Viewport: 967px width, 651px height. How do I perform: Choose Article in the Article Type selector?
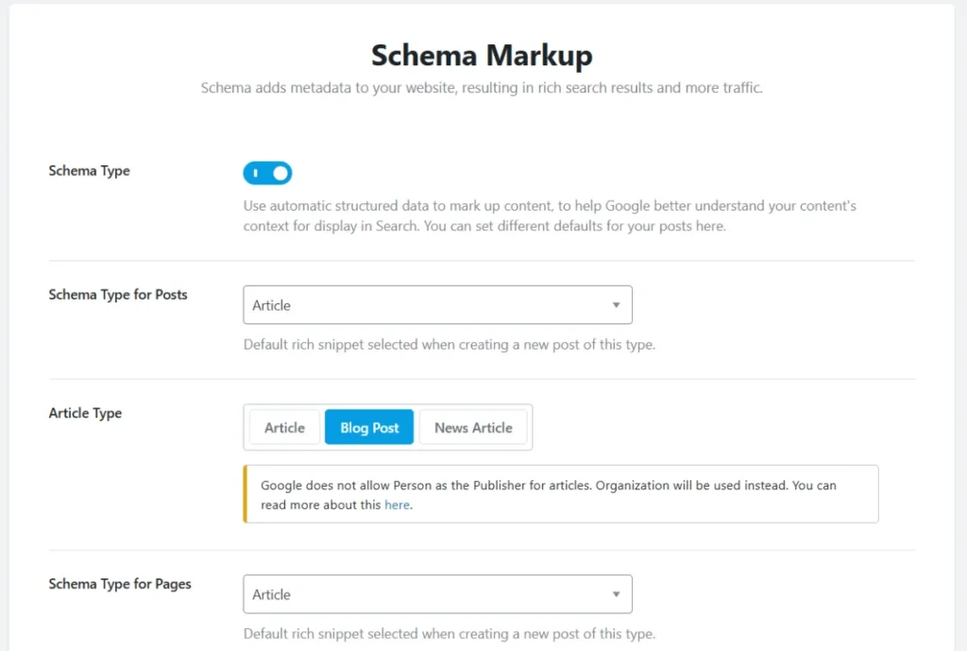(x=285, y=427)
